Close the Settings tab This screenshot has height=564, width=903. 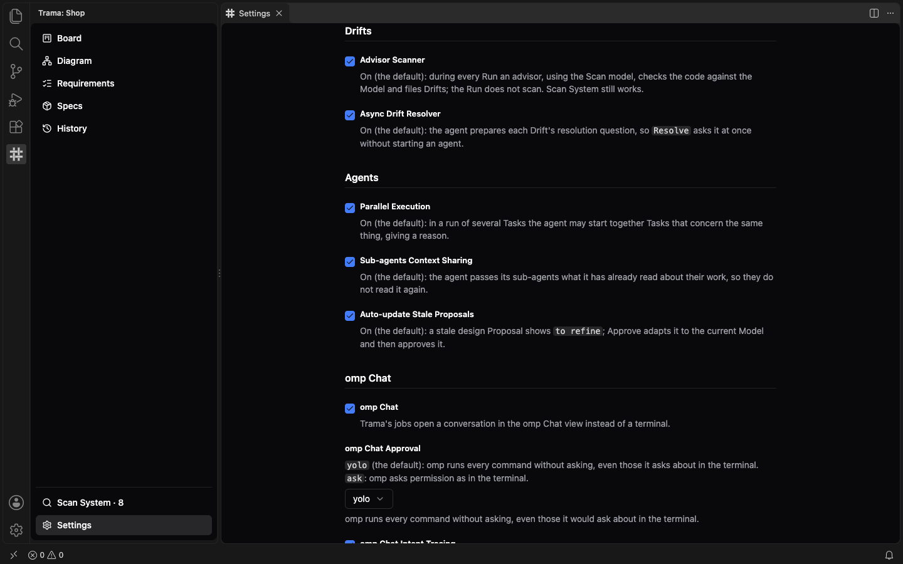[280, 13]
